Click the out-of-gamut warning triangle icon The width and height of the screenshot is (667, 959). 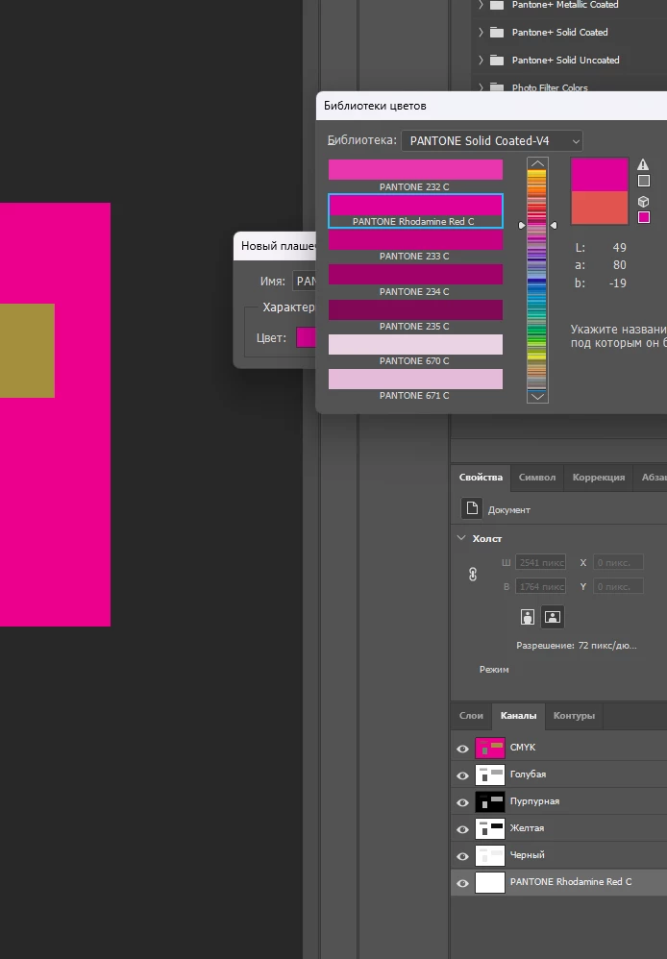(x=643, y=164)
